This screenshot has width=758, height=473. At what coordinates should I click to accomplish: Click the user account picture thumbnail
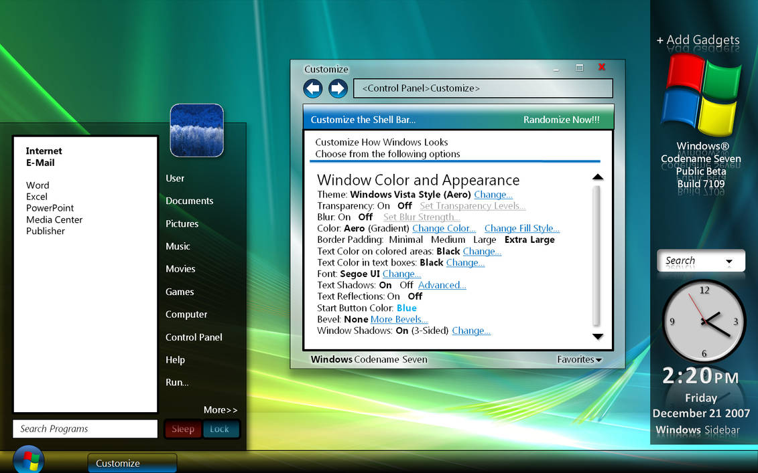197,130
